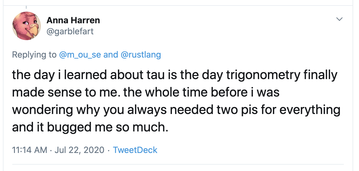359x171 pixels.
Task: Click the dot separator before TweetDeck
Action: pos(109,150)
